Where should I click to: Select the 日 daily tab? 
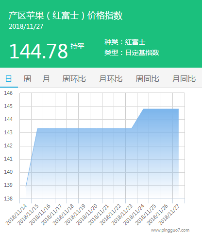9,79
